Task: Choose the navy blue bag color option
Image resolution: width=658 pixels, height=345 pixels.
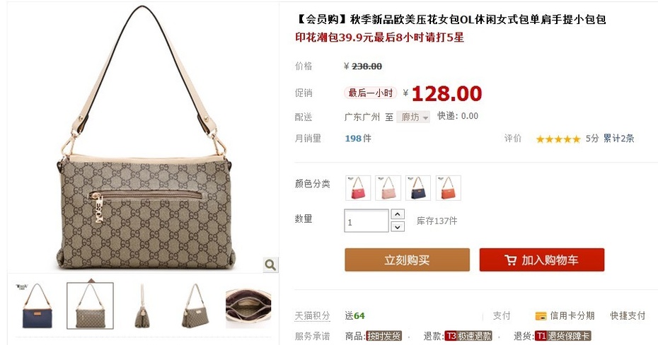Action: pos(418,188)
